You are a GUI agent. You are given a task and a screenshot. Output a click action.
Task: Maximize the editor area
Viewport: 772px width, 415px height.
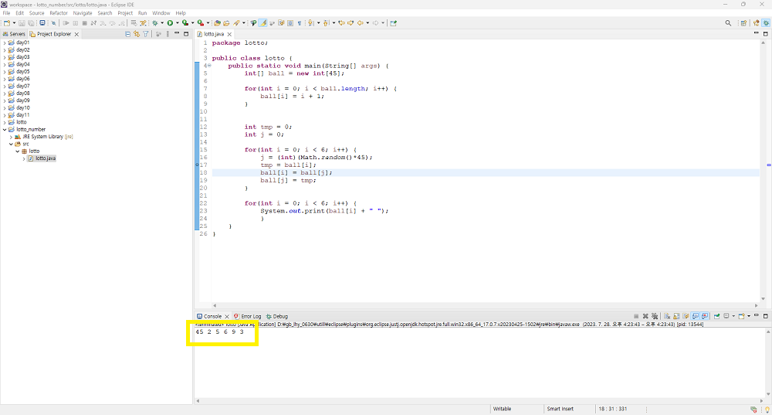[x=766, y=33]
